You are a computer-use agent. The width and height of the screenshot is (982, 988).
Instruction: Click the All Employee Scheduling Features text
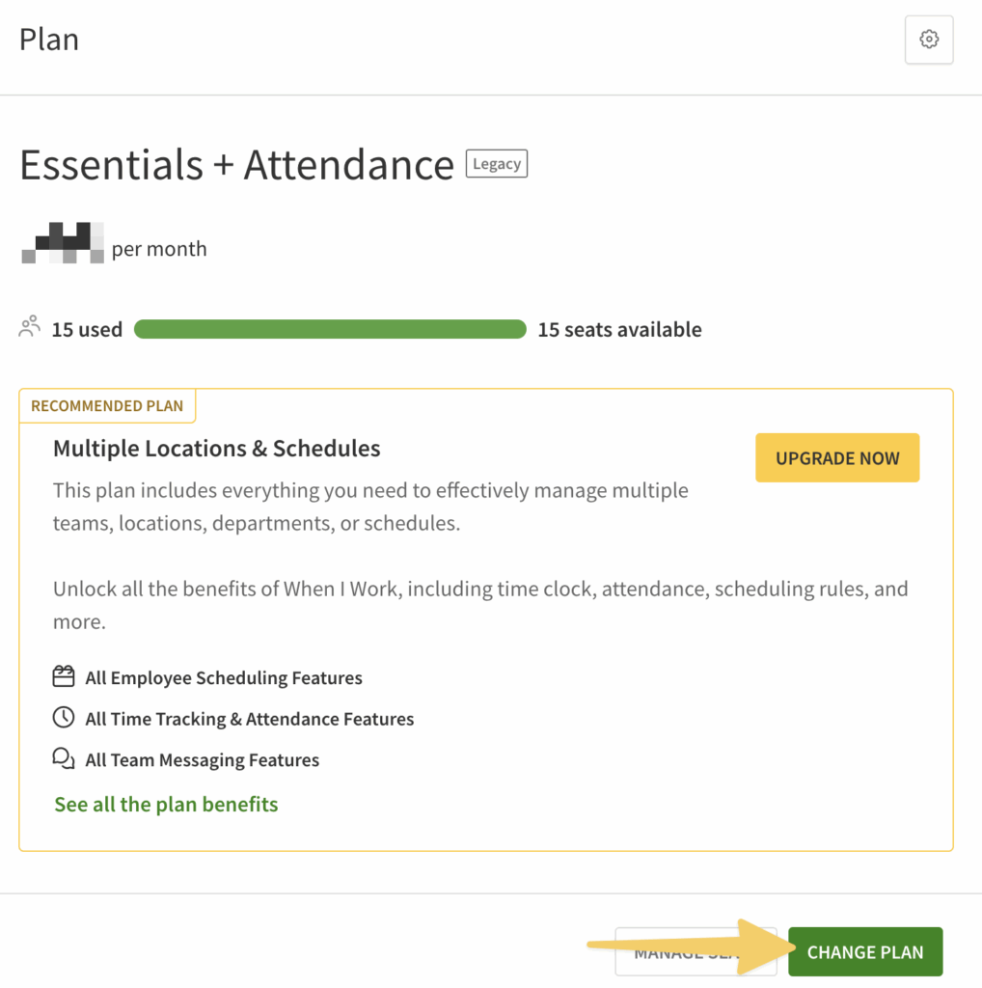point(224,678)
